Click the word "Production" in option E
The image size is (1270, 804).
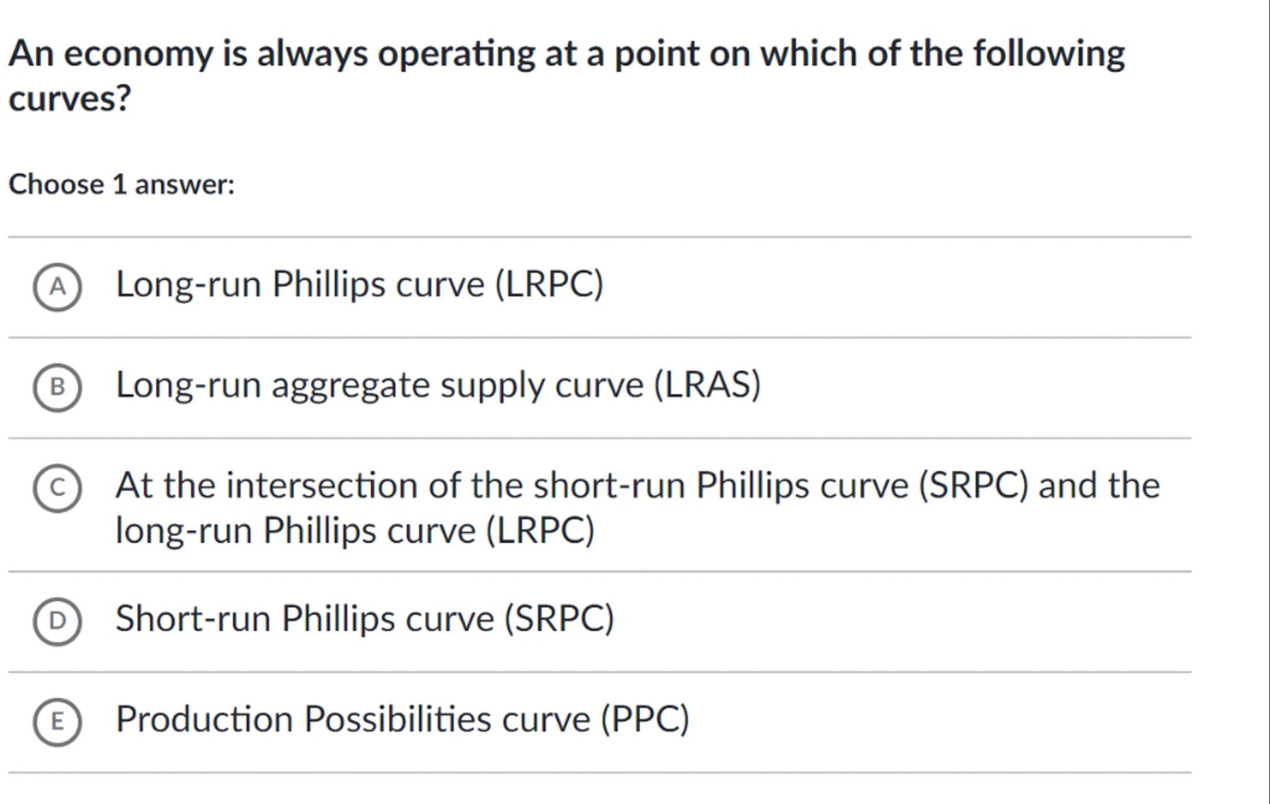click(204, 719)
